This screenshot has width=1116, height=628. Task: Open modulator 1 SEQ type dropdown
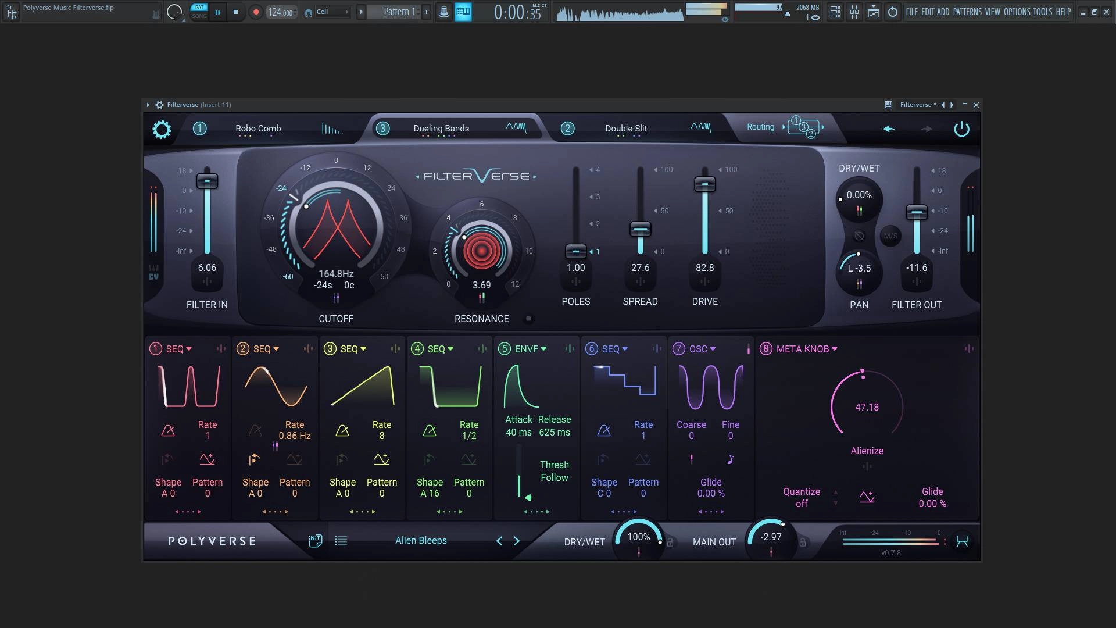point(179,349)
